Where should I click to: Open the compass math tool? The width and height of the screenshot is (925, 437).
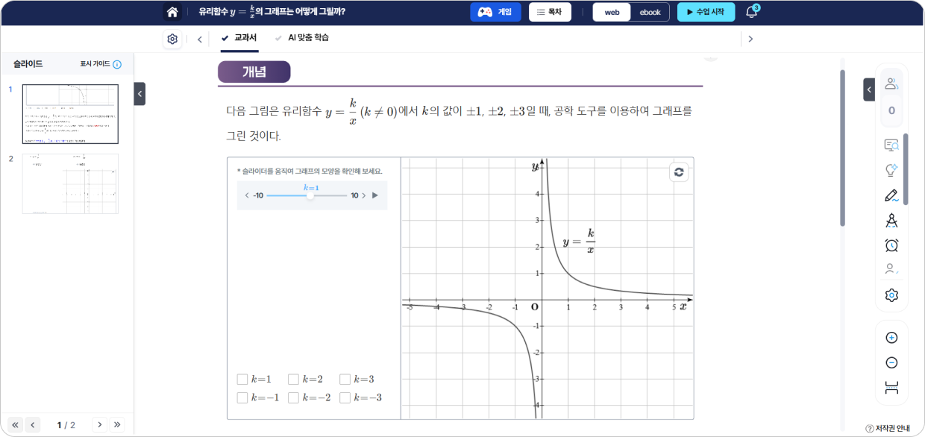pyautogui.click(x=891, y=221)
